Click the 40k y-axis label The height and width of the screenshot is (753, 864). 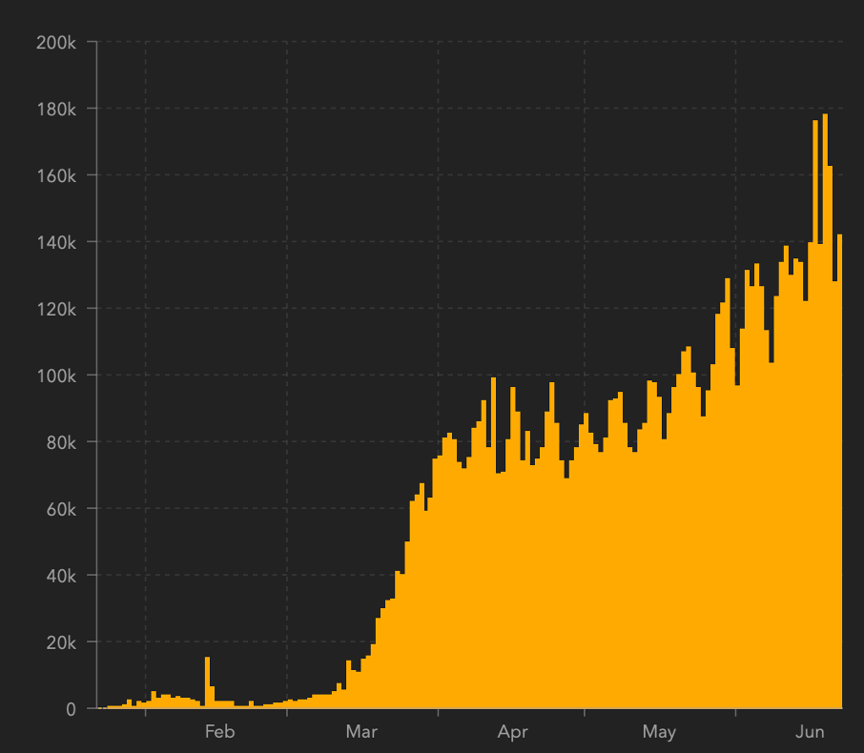[61, 576]
